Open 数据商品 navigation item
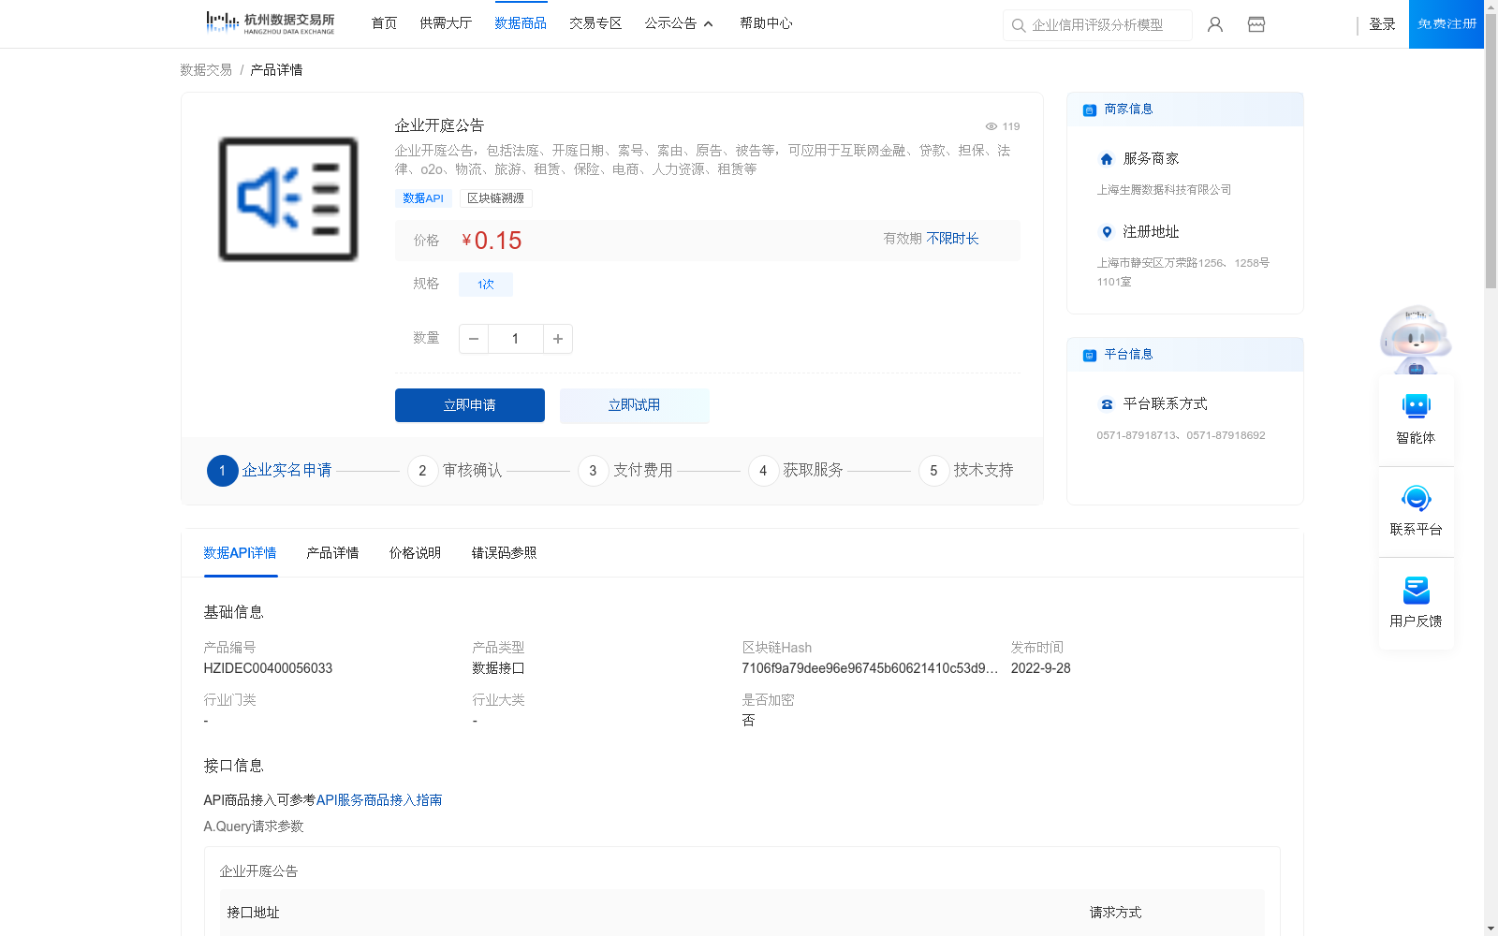 point(521,23)
